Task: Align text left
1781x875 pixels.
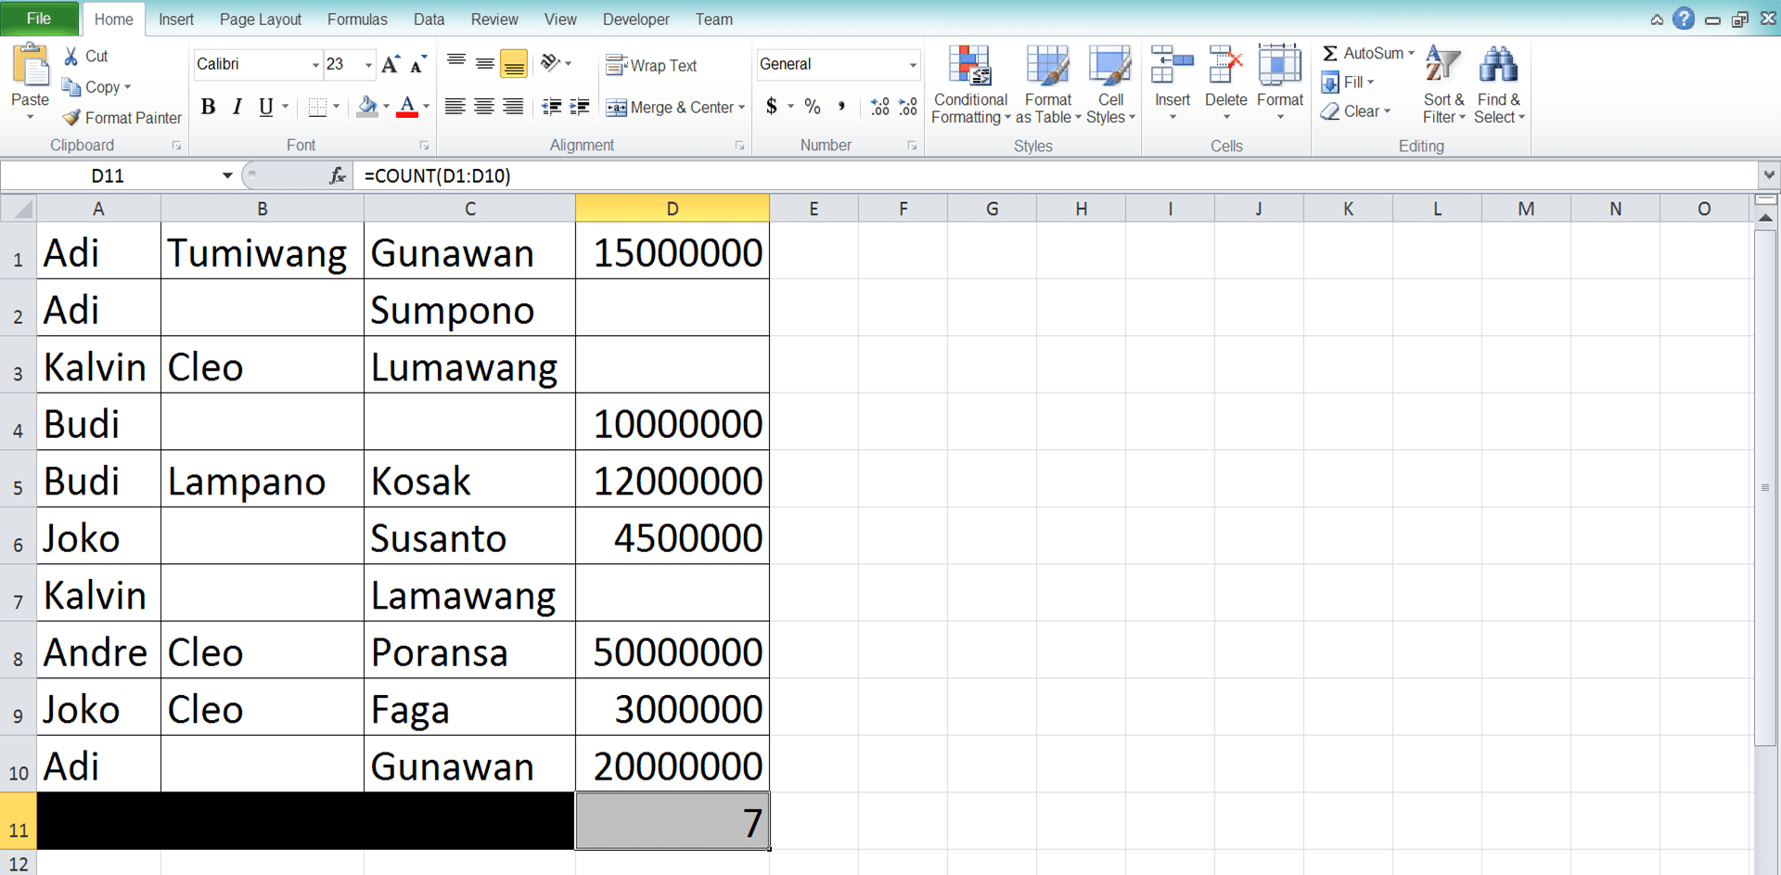Action: 455,107
